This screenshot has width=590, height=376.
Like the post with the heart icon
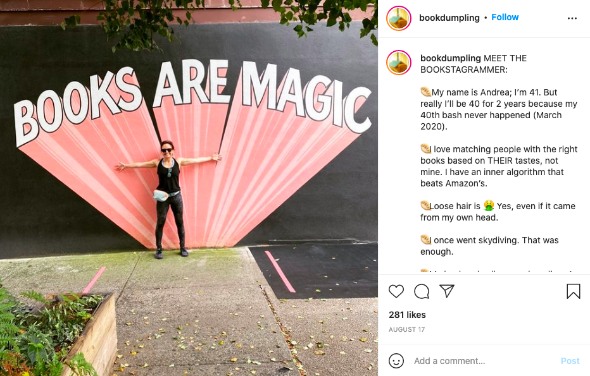click(x=396, y=291)
